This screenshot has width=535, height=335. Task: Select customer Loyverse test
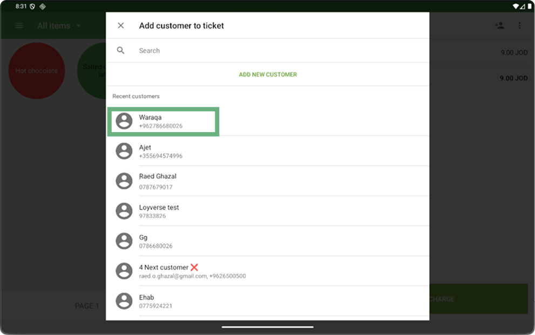[268, 211]
